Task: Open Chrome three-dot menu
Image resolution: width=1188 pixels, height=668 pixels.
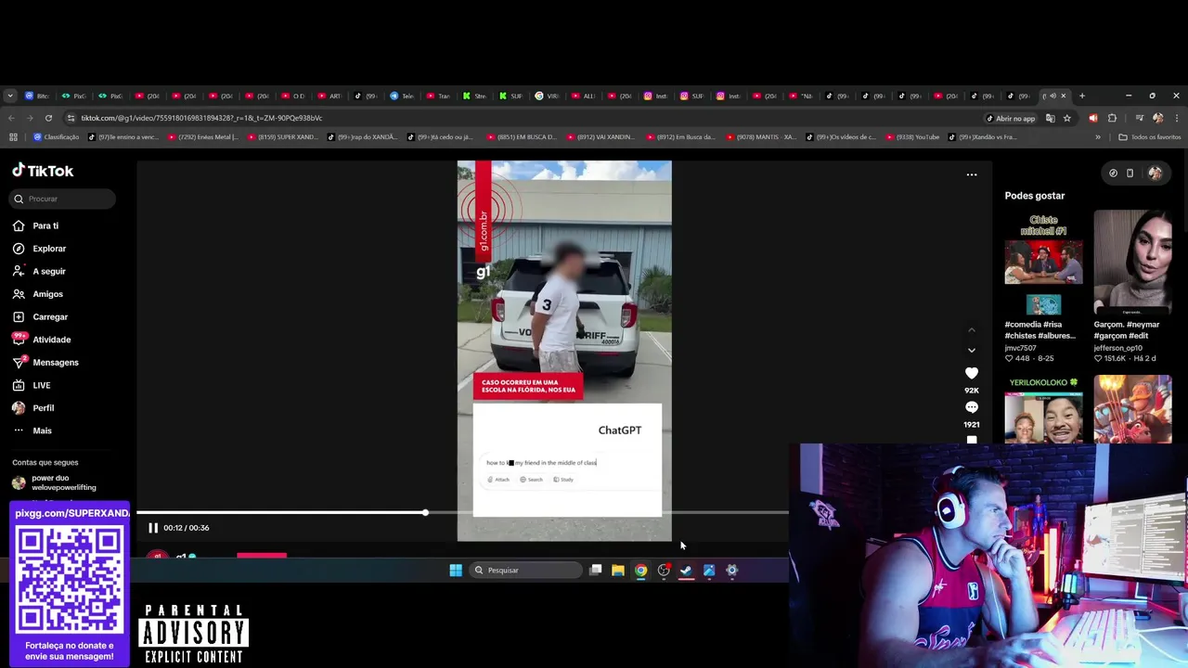Action: tap(1177, 118)
